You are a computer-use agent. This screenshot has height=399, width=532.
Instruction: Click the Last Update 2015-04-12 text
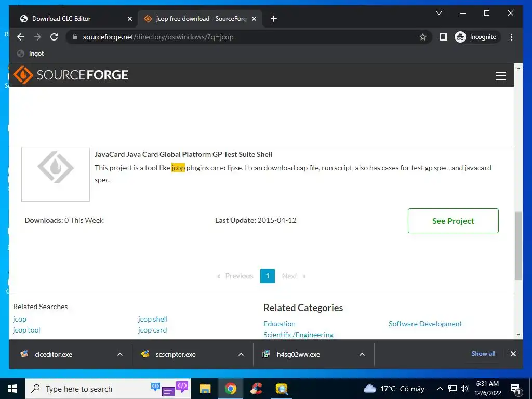256,220
